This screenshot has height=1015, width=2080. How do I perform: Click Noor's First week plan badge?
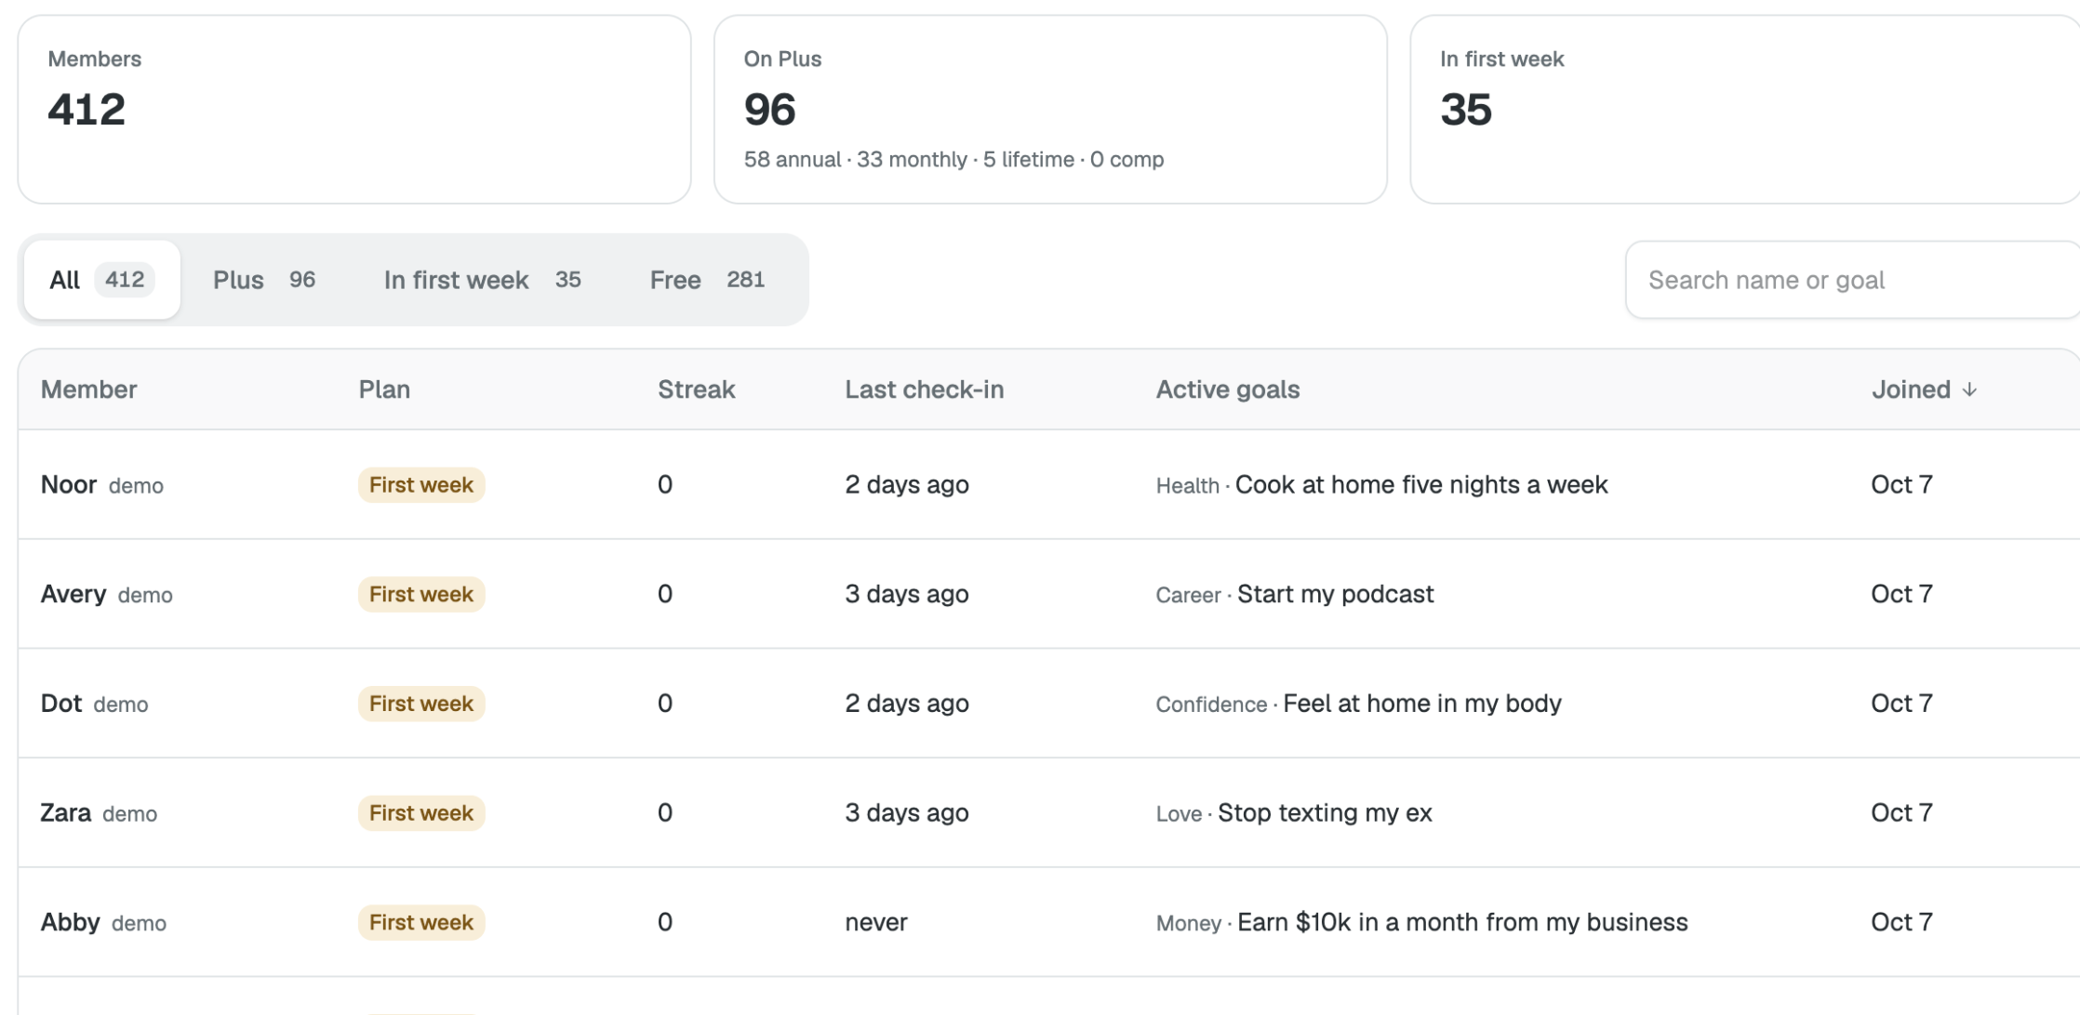[x=421, y=485]
